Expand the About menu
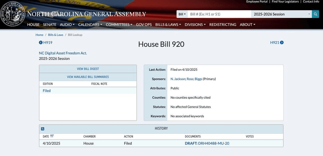 point(248,25)
